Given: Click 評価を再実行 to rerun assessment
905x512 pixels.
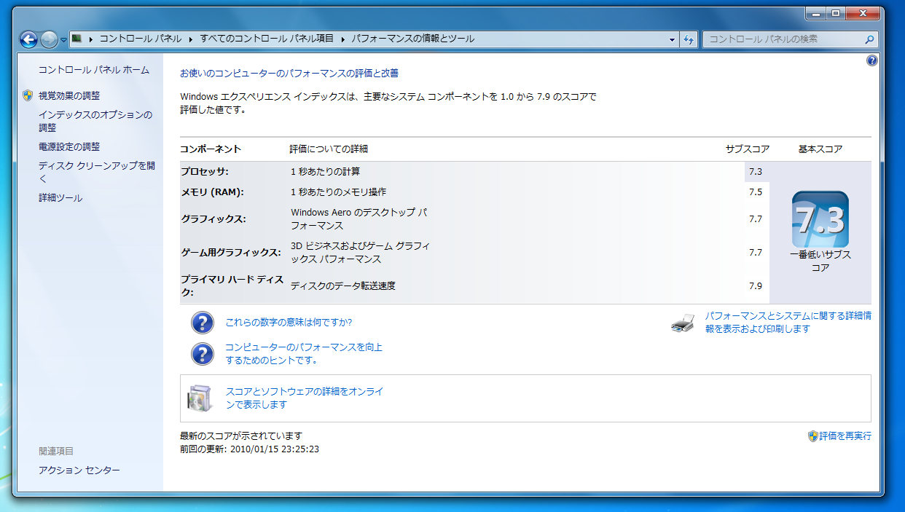Looking at the screenshot, I should pyautogui.click(x=845, y=436).
